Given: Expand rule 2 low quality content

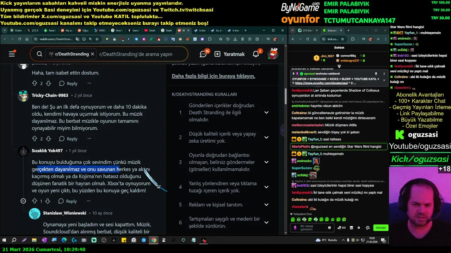Looking at the screenshot, I should [266, 137].
